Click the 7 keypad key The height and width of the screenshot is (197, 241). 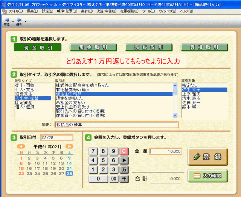(x=93, y=151)
